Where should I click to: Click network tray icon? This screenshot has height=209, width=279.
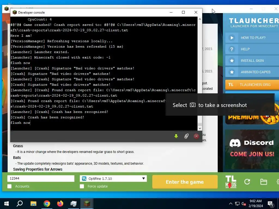click(237, 204)
